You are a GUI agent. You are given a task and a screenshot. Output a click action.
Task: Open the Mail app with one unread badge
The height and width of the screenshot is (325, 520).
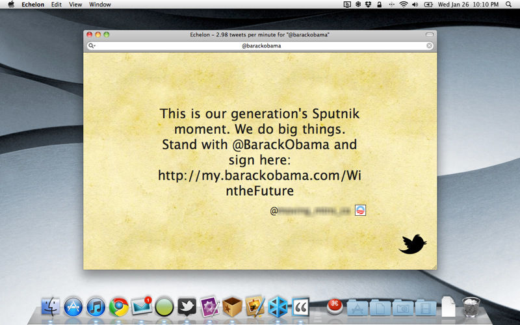coord(142,306)
